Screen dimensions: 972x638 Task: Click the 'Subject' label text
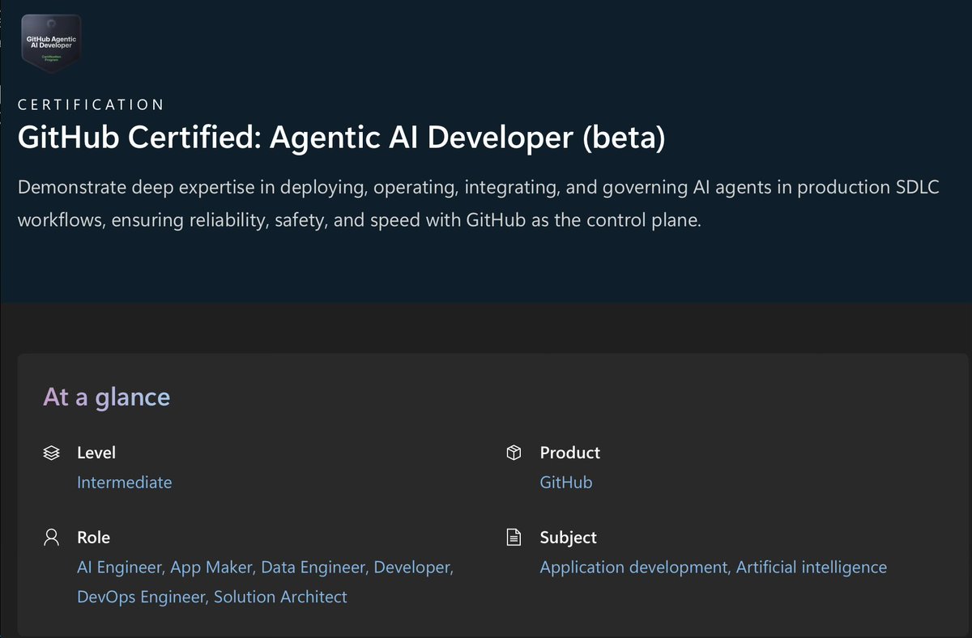coord(569,538)
